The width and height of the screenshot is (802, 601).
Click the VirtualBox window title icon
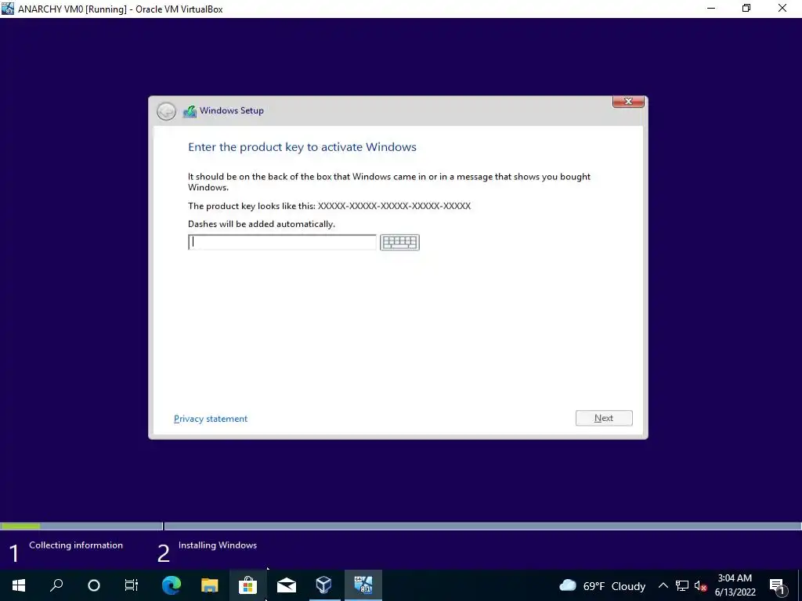pyautogui.click(x=8, y=8)
